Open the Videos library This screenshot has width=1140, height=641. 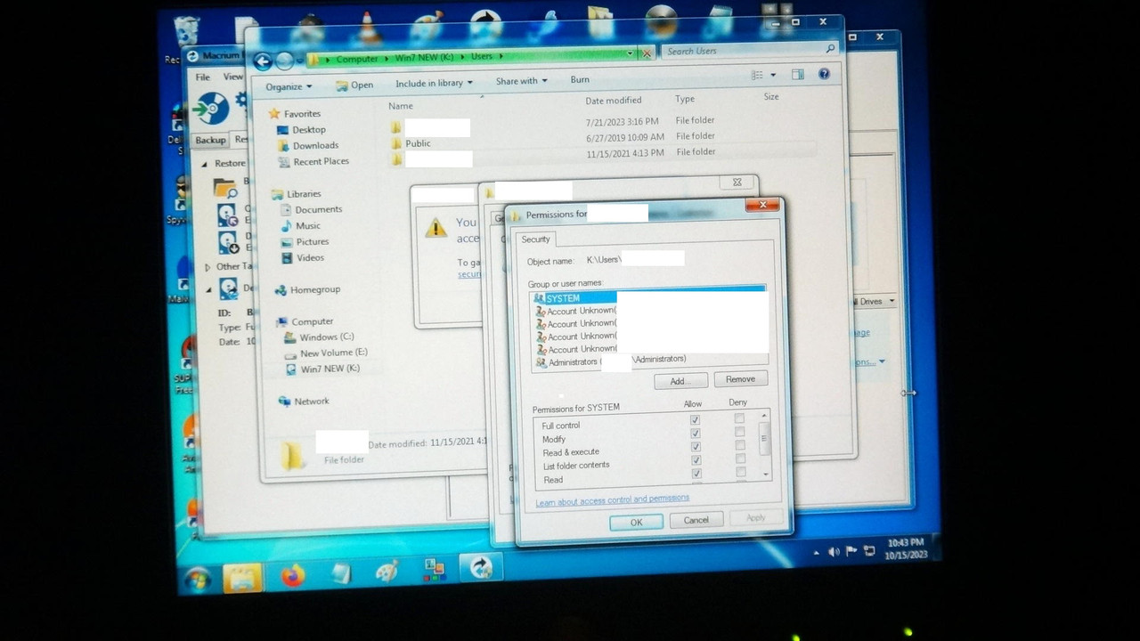point(310,258)
